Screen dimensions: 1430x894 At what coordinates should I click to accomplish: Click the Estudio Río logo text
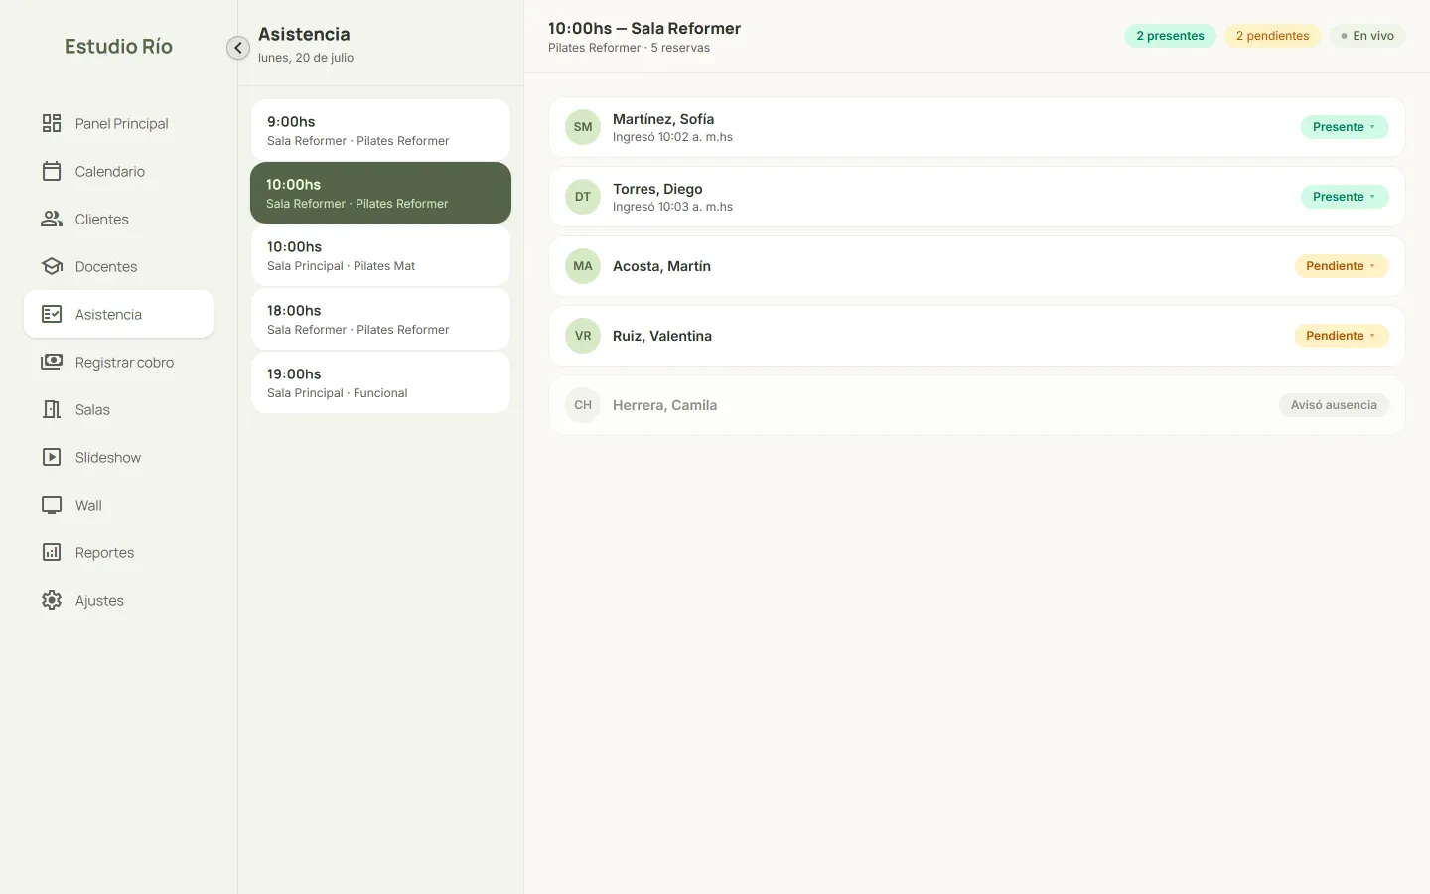118,46
